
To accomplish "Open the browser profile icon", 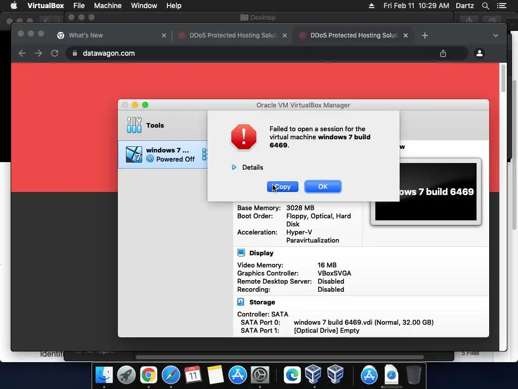I will click(x=480, y=53).
